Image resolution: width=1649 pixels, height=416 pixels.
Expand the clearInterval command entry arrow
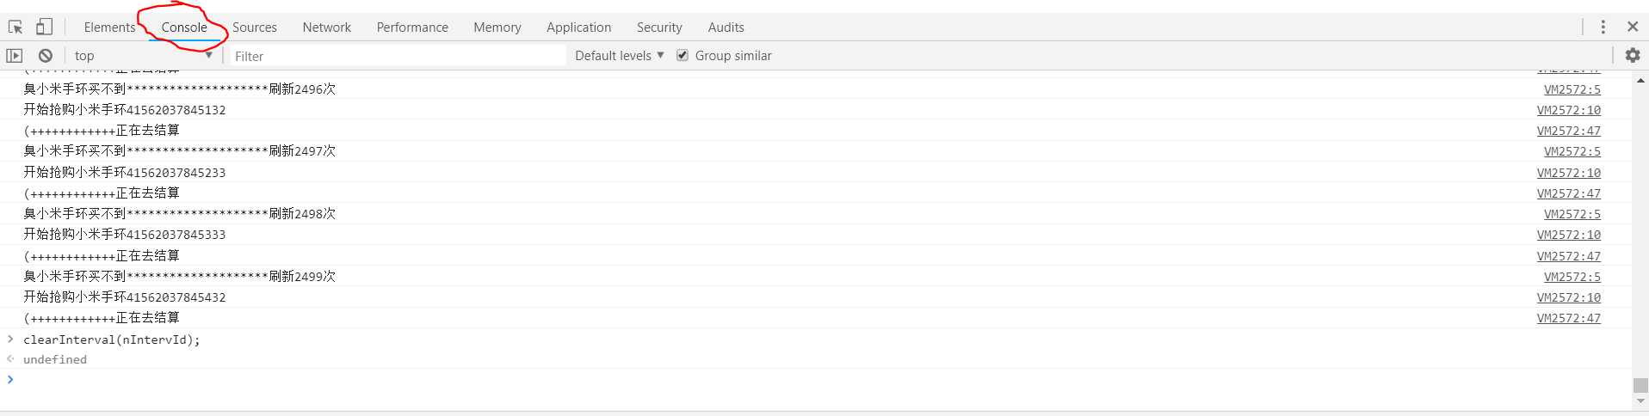10,340
